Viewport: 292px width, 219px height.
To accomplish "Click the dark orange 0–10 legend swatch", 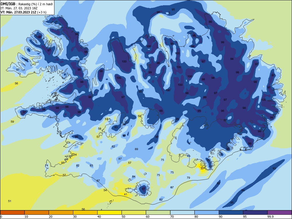I will 12,213.
